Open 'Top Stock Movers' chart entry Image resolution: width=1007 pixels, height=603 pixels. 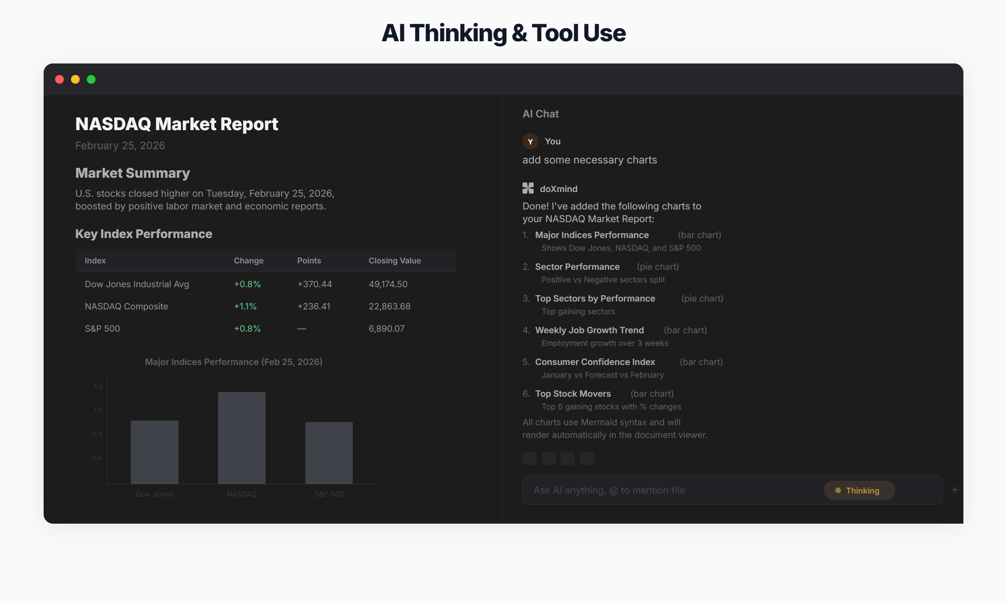pyautogui.click(x=572, y=393)
